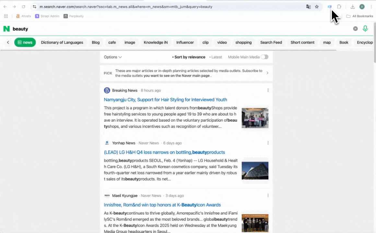The height and width of the screenshot is (233, 376).
Task: Select Sort by relevance option
Action: tap(190, 57)
